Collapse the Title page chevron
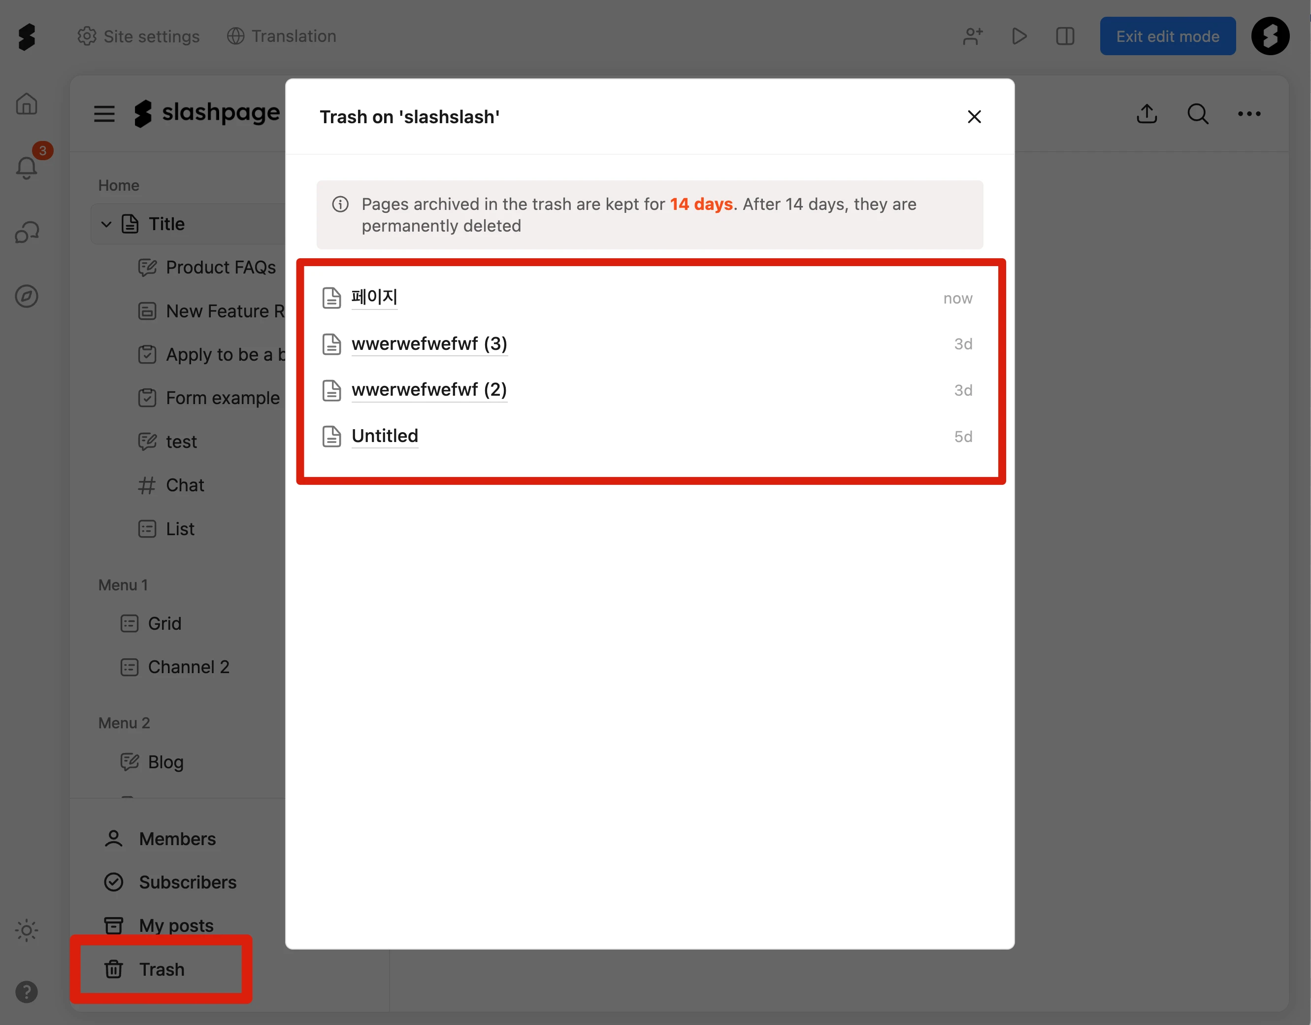 106,224
